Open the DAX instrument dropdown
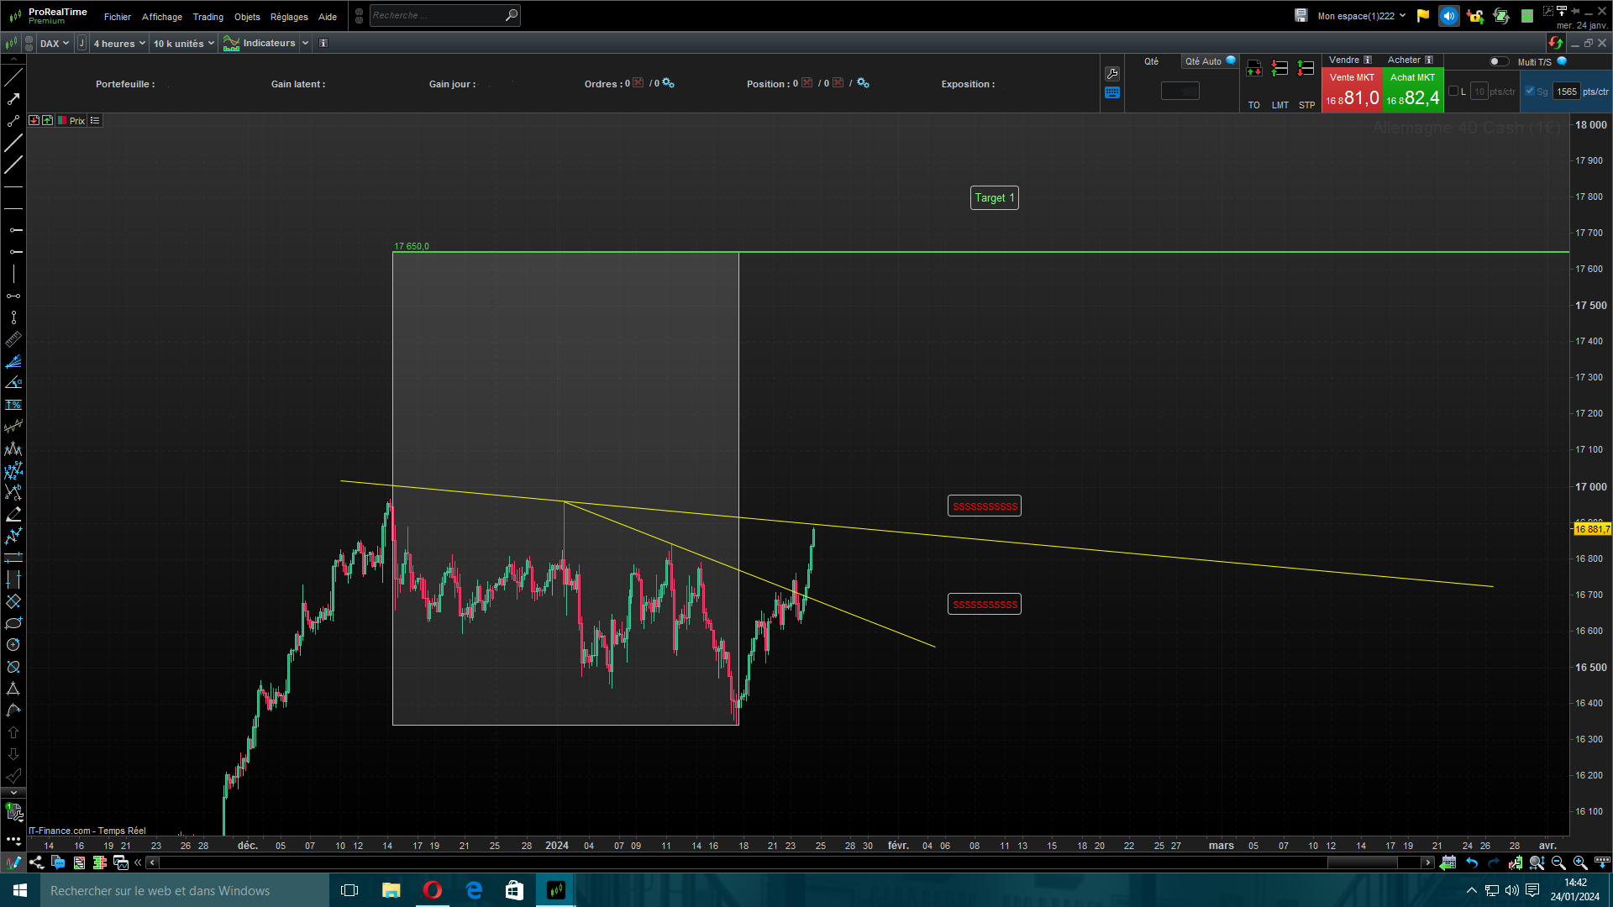 coord(55,44)
